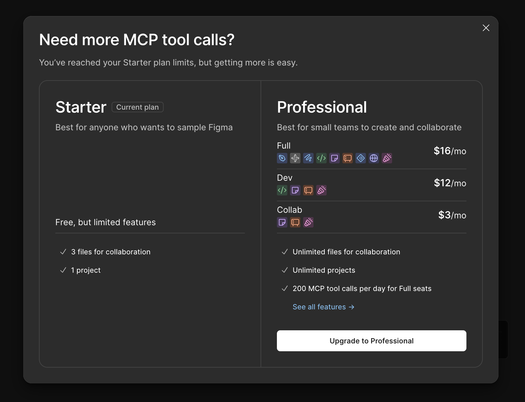Click the green code icon in Full row
The height and width of the screenshot is (402, 525).
[x=321, y=158]
